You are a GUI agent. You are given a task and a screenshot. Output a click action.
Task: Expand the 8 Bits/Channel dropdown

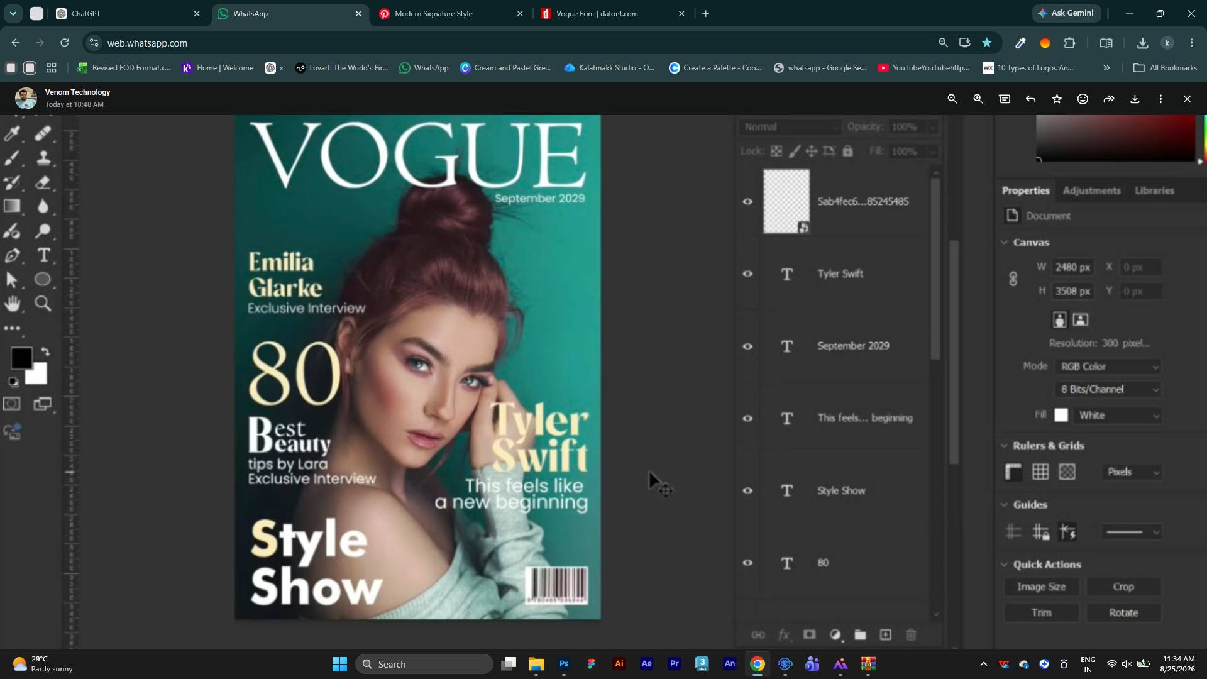coord(1109,389)
